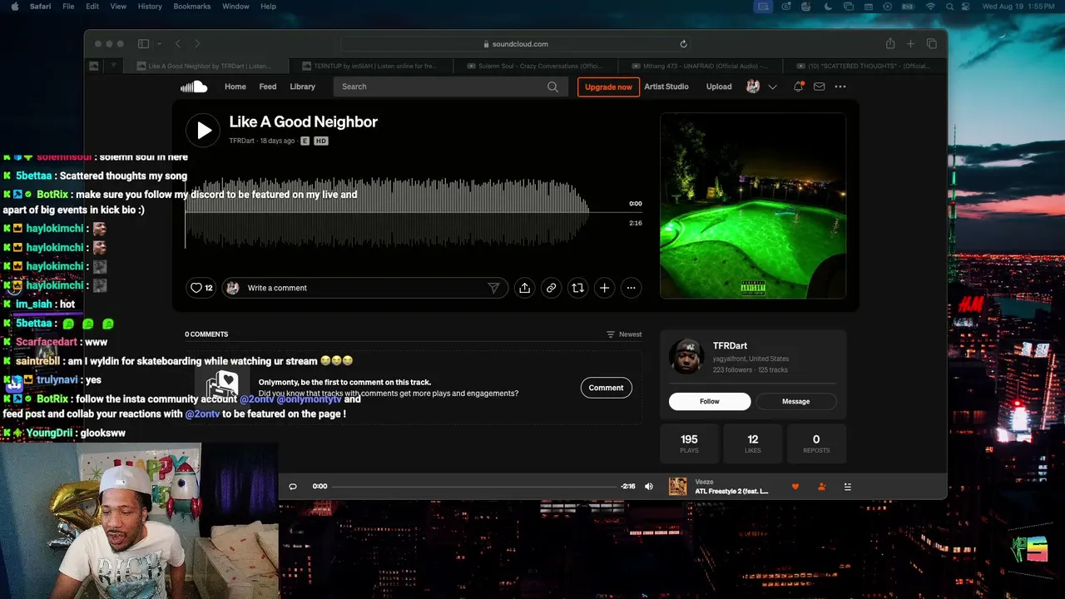Viewport: 1065px width, 599px height.
Task: Click the 0 reposts stat card
Action: pos(816,443)
